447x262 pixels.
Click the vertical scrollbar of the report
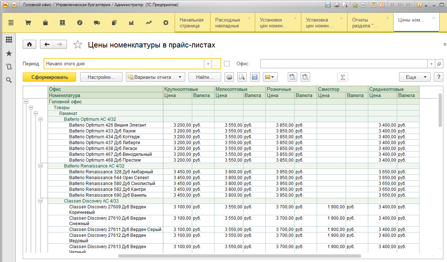440,109
